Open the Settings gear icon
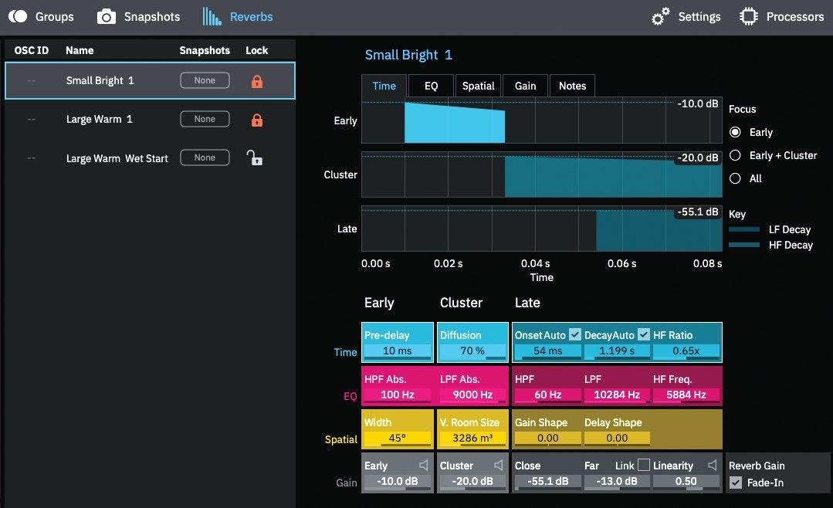 coord(660,16)
